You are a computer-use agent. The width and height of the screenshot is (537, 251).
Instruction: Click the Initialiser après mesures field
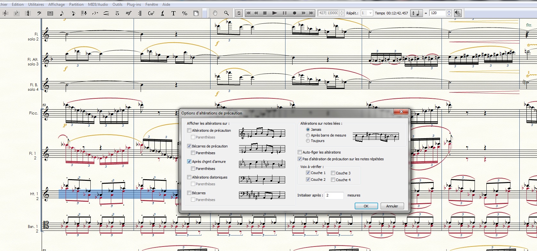pyautogui.click(x=334, y=195)
